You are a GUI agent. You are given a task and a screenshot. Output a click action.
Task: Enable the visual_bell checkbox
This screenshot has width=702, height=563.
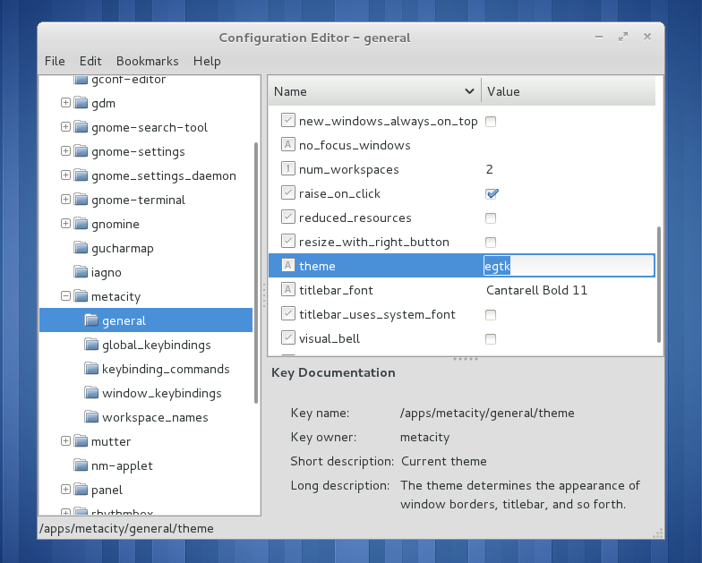pyautogui.click(x=491, y=338)
